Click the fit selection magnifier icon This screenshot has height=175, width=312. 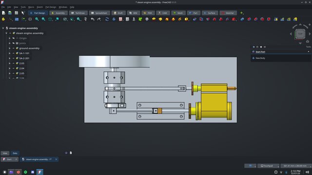pyautogui.click(x=43, y=19)
